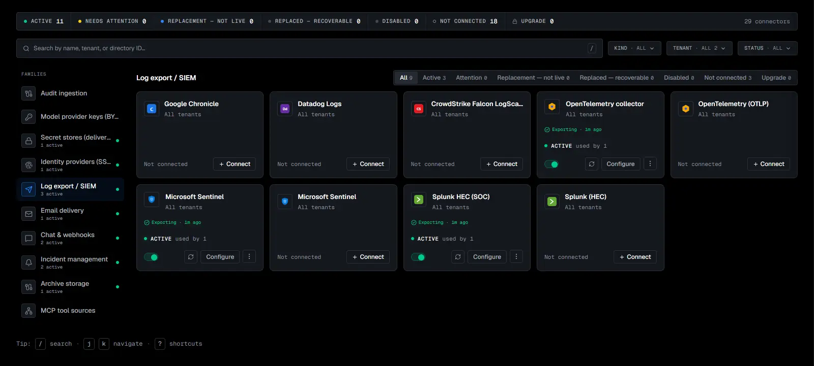Open the MCP tool sources icon
The height and width of the screenshot is (366, 814).
pyautogui.click(x=28, y=311)
